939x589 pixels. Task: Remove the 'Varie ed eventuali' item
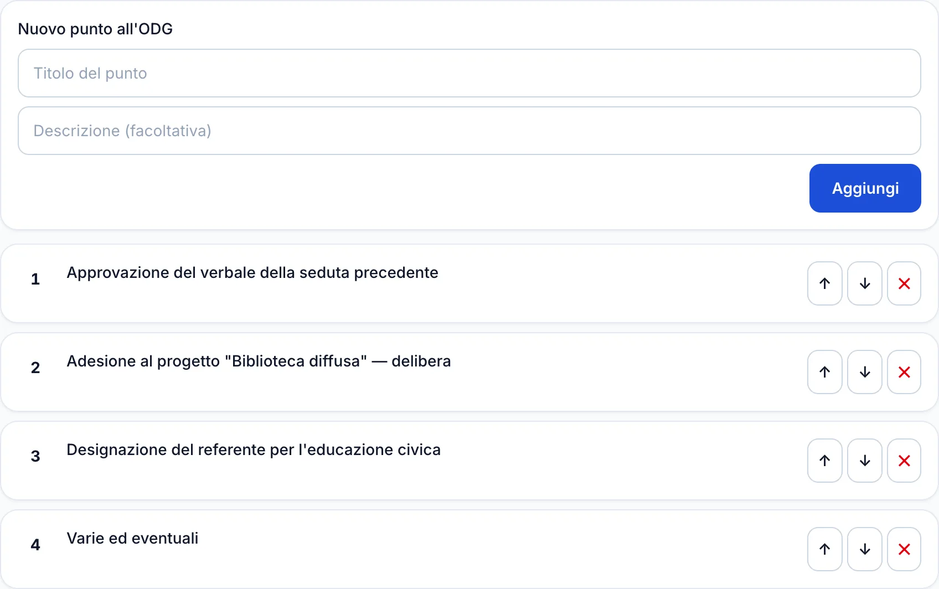click(904, 549)
